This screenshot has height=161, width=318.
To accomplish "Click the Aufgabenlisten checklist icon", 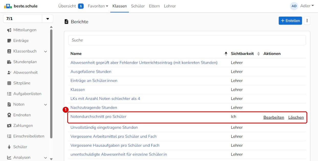I will [x=9, y=94].
